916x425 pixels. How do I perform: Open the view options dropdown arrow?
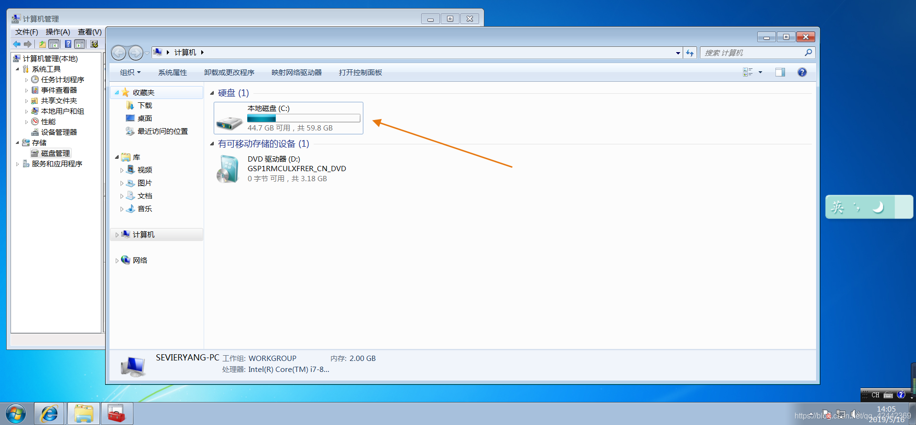(760, 73)
